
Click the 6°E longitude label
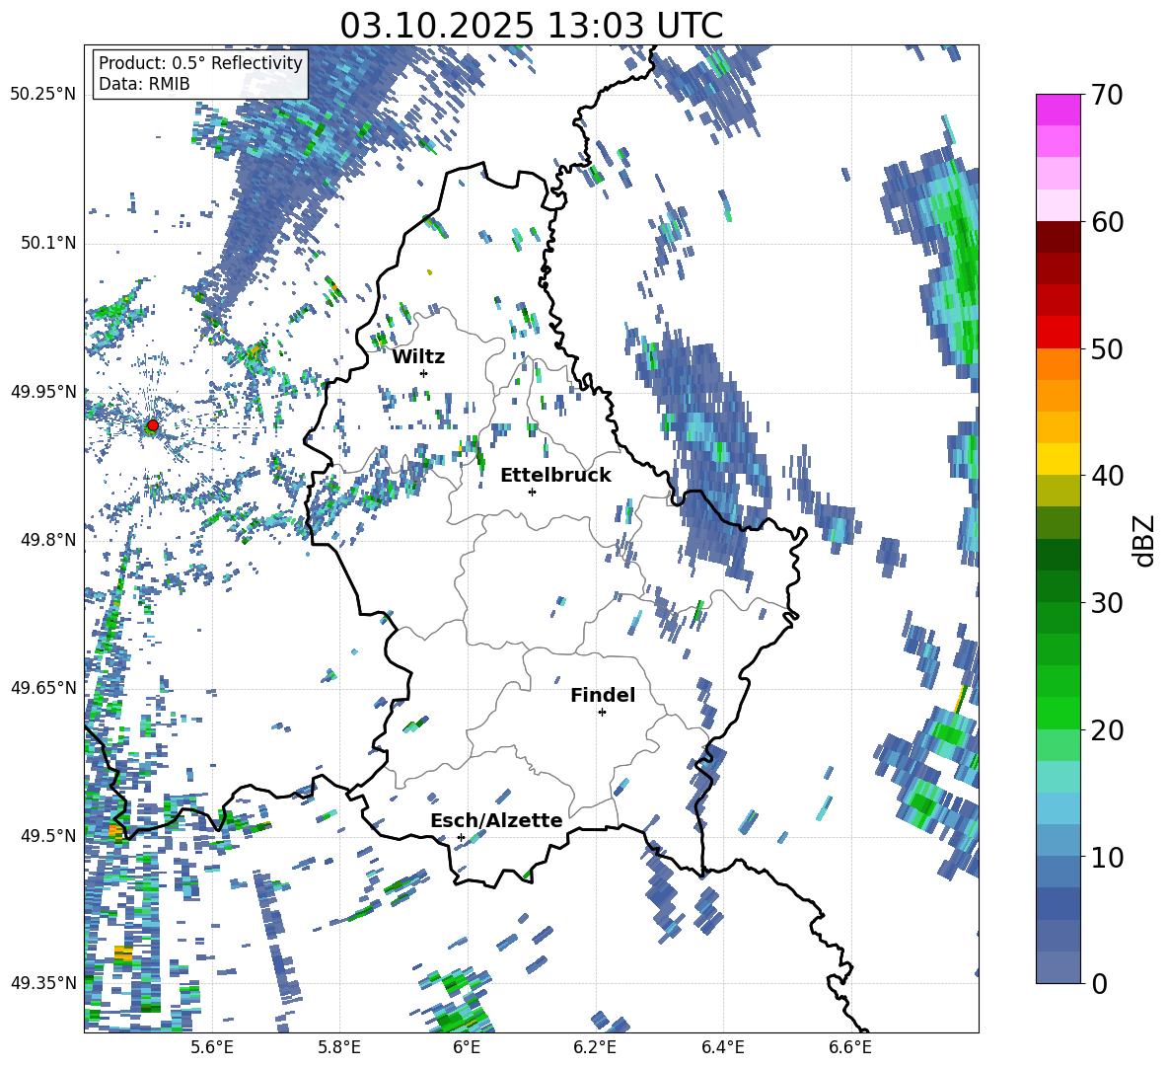467,1047
